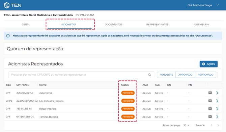Click the name Tamires Bizzaria

[x=49, y=117]
